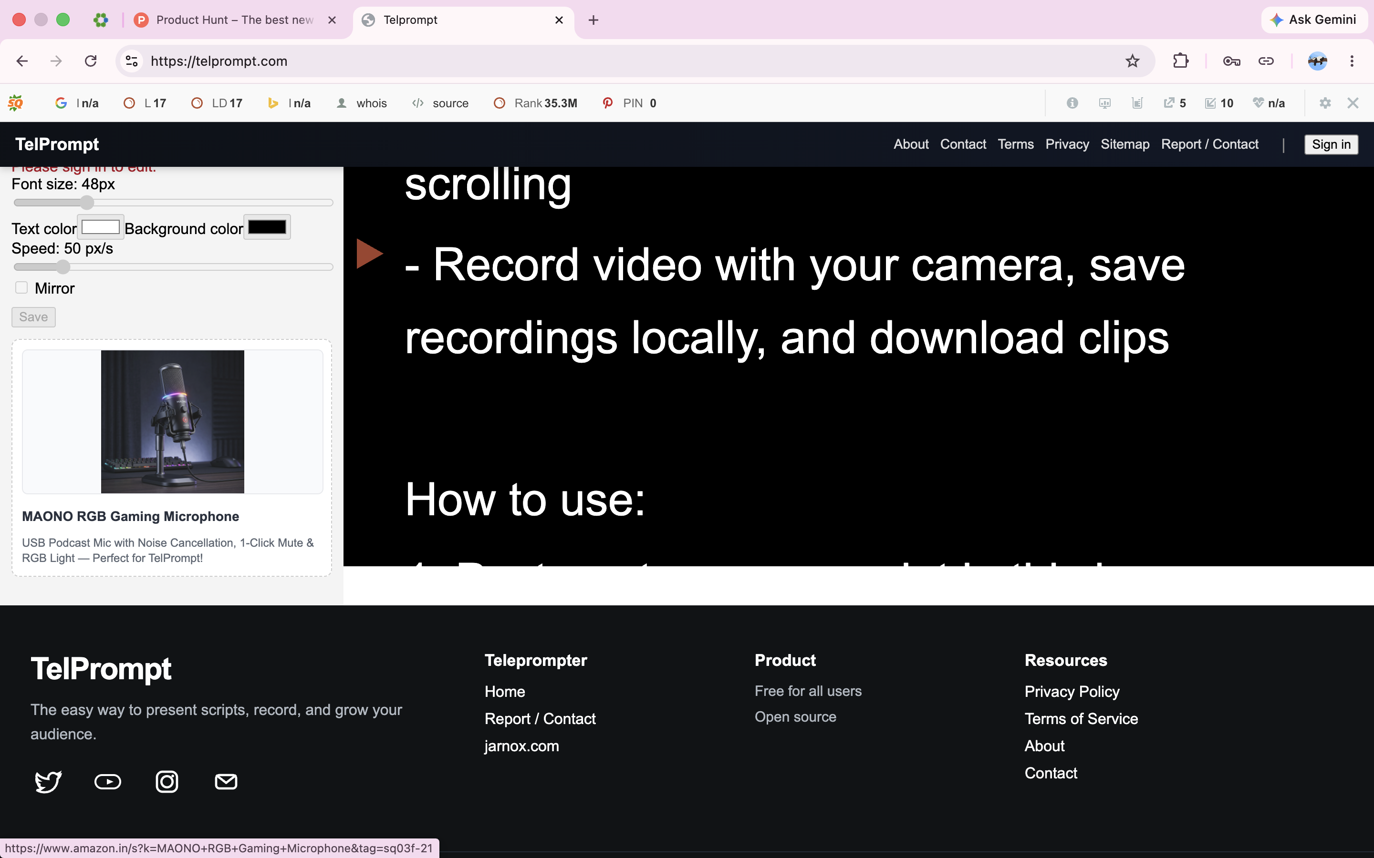Open Sitemap in the top navigation
Screen dimensions: 1374x858
tap(1125, 144)
